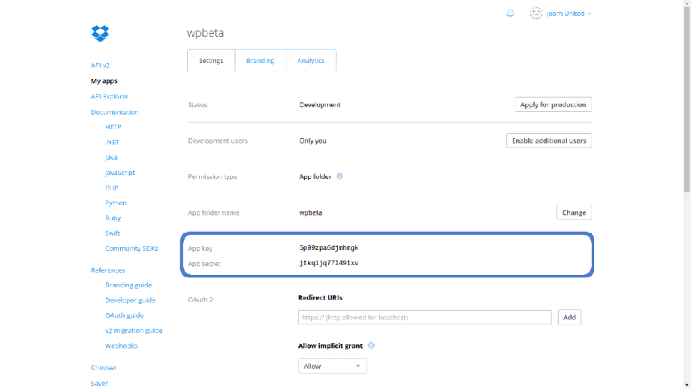The width and height of the screenshot is (691, 389).
Task: Click info icon beside Allow implicit grant
Action: 371,345
